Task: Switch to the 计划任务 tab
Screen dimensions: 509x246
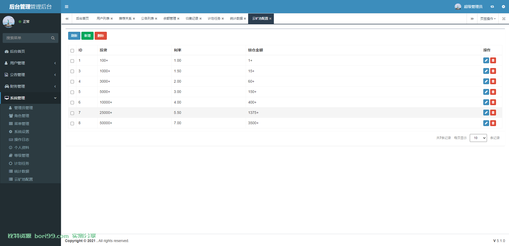Action: [x=214, y=19]
